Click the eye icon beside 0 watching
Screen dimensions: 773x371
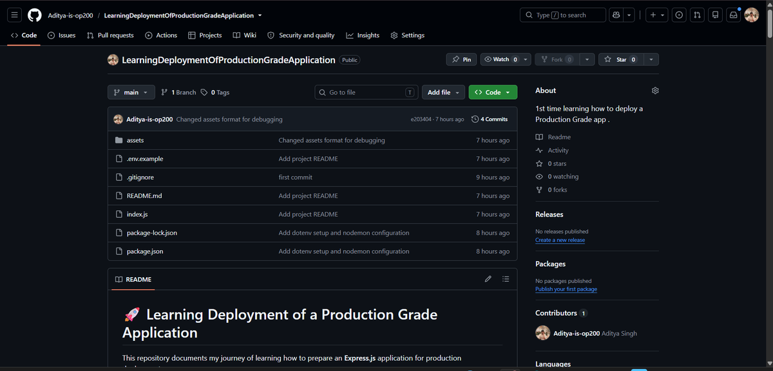click(x=540, y=177)
